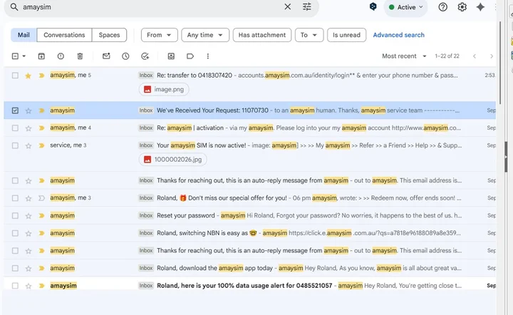The width and height of the screenshot is (513, 315).
Task: Open search filter options icon
Action: 307,7
